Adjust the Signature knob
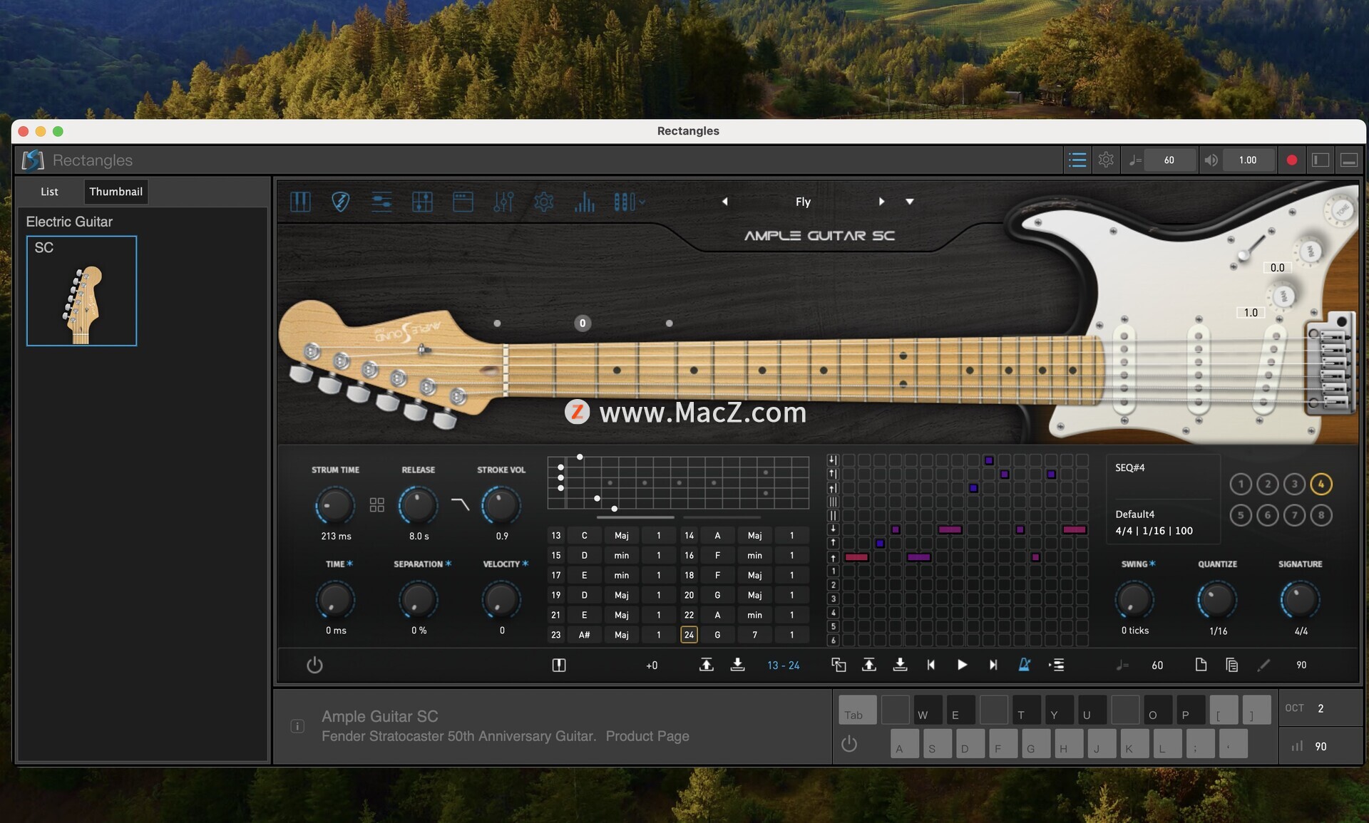Image resolution: width=1369 pixels, height=823 pixels. 1300,600
